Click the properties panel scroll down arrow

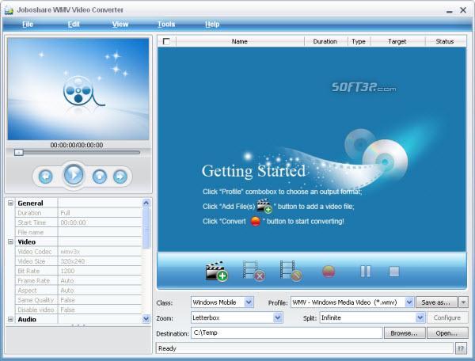146,318
